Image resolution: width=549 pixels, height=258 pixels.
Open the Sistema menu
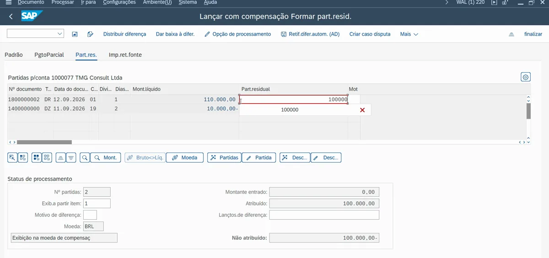pyautogui.click(x=188, y=2)
